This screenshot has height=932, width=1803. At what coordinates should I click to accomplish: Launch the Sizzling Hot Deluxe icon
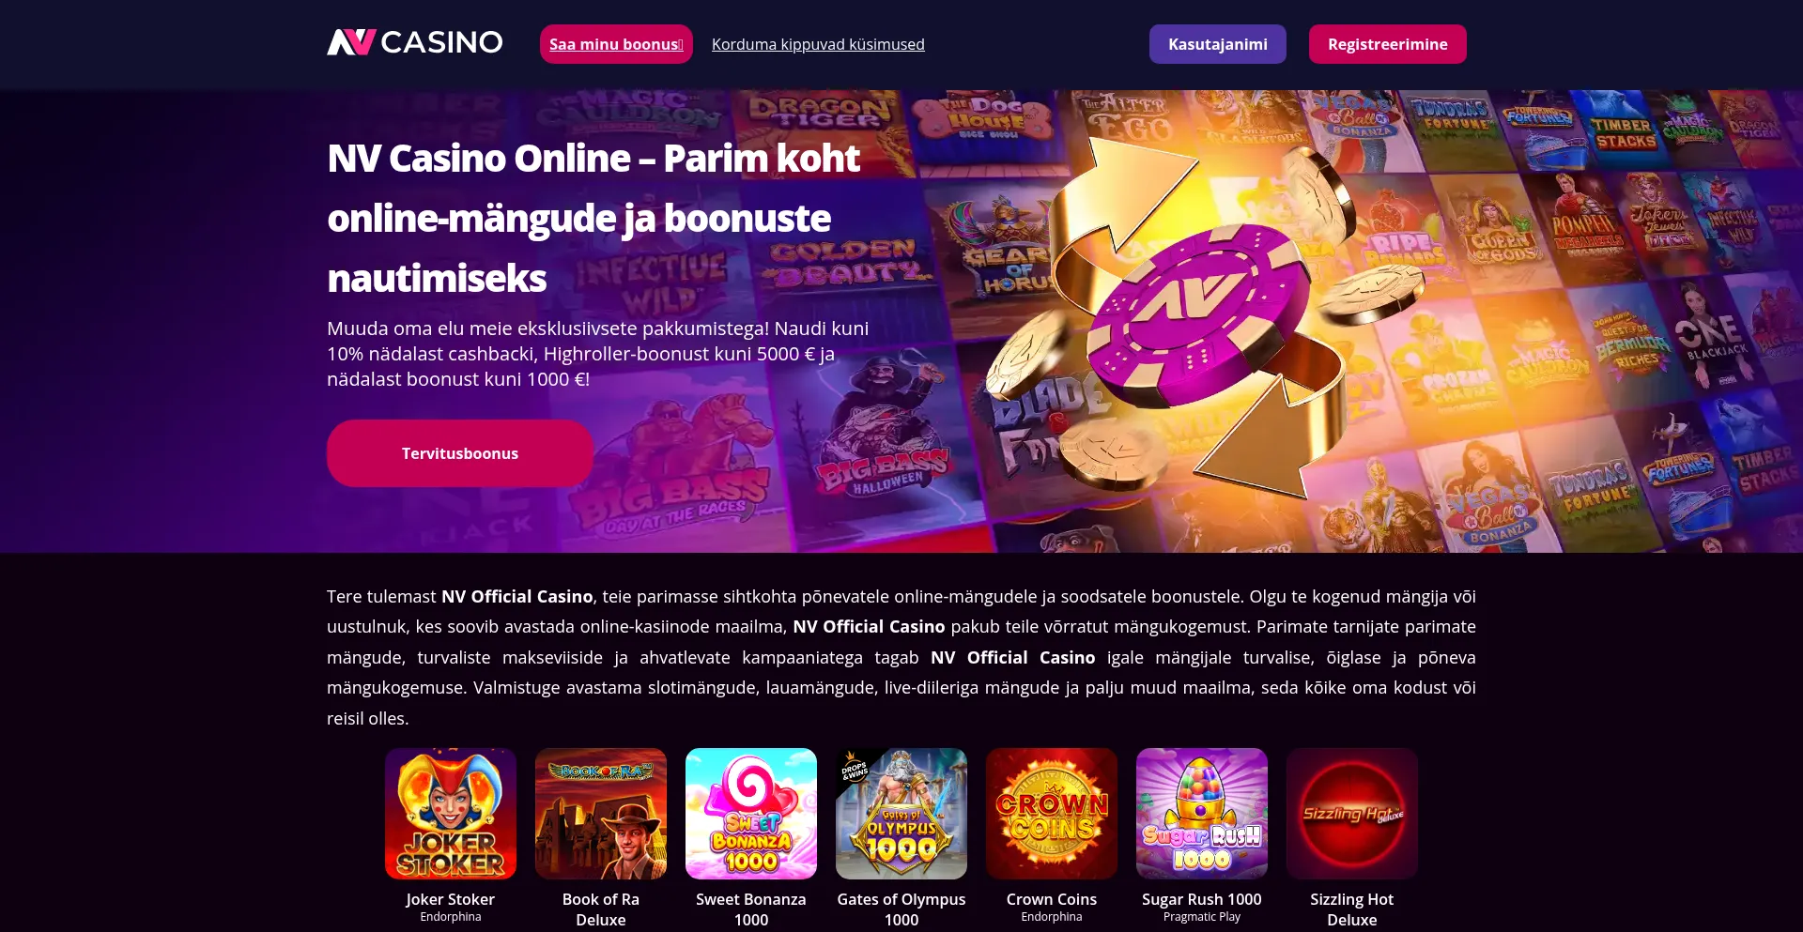(1352, 814)
